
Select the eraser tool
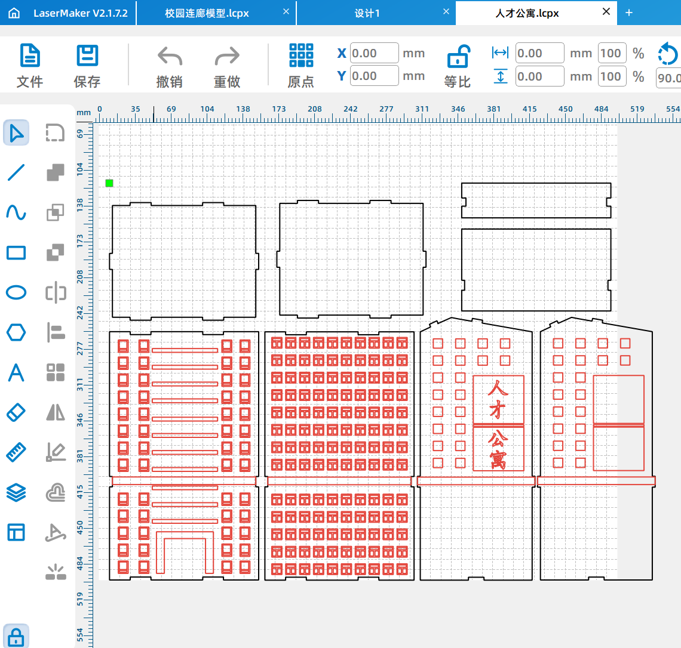[17, 412]
